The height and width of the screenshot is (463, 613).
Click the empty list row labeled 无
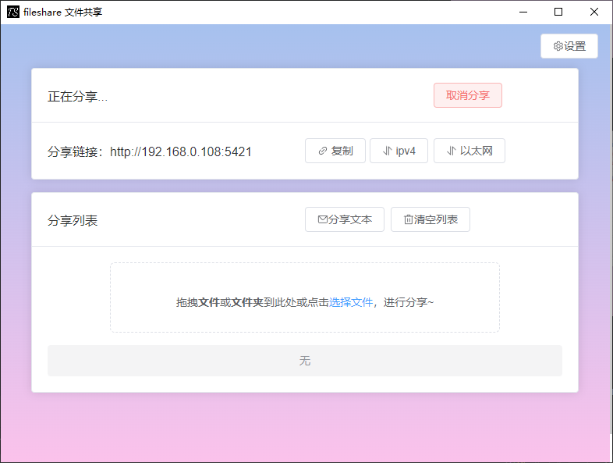click(305, 361)
